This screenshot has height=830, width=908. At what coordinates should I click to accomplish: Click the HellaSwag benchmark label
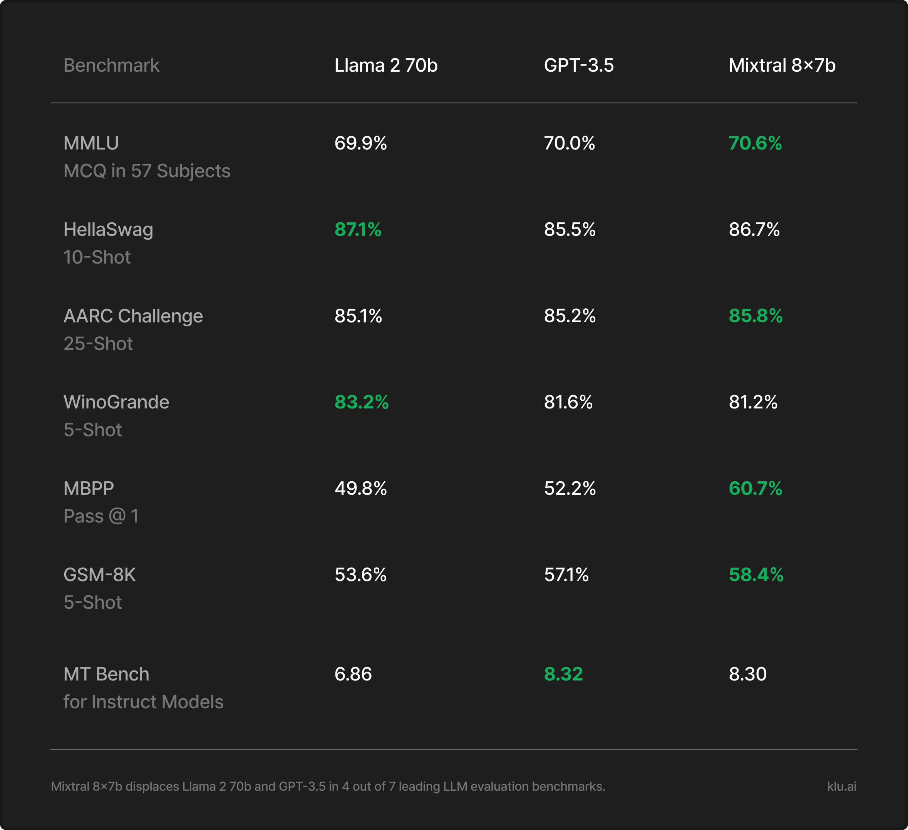pyautogui.click(x=108, y=230)
